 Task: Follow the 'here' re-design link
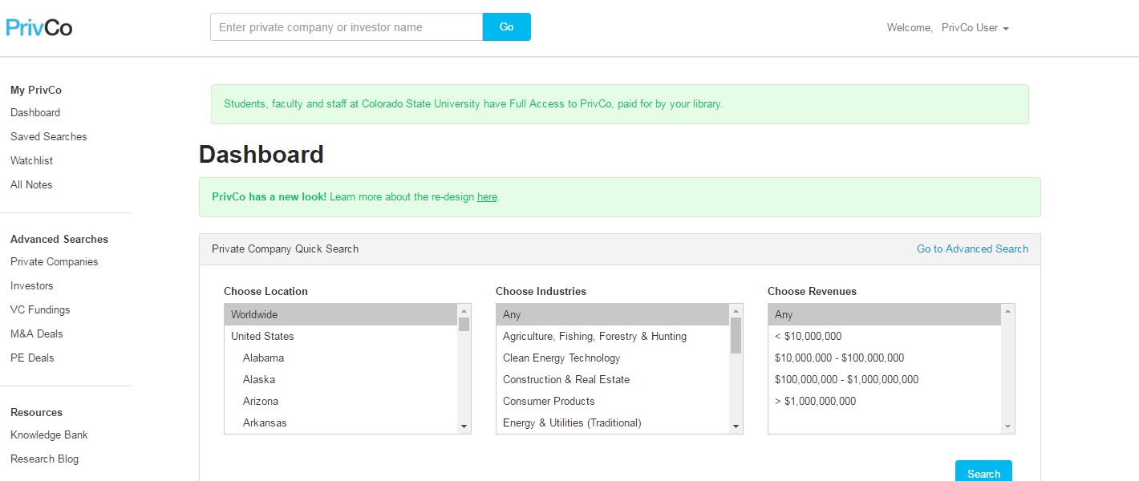pos(487,197)
